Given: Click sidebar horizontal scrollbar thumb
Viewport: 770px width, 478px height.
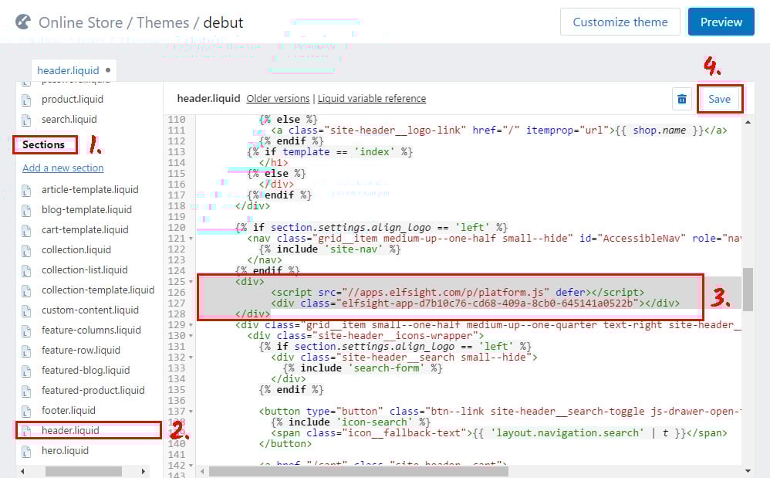Looking at the screenshot, I should [83, 471].
